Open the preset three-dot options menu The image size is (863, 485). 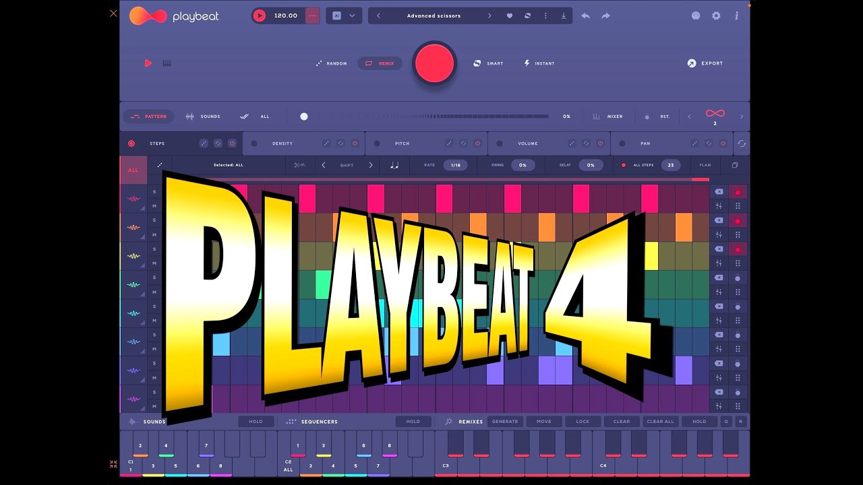click(x=545, y=15)
